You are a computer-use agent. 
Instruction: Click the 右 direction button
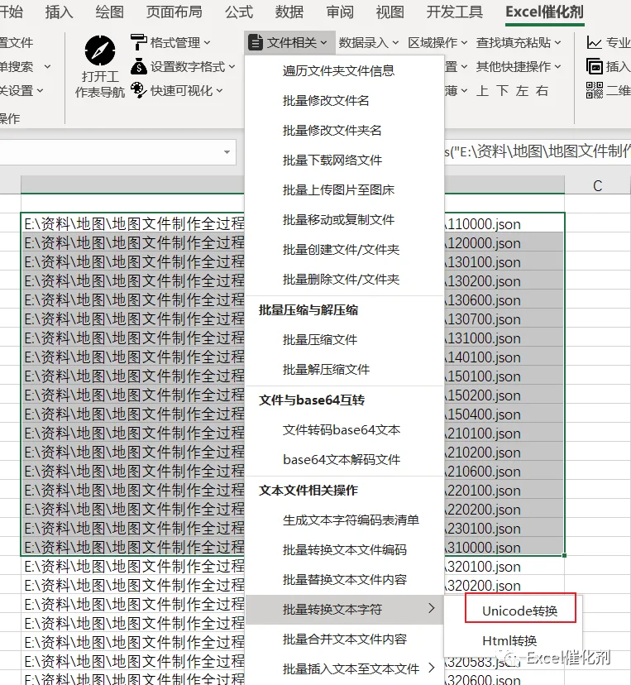(x=542, y=91)
